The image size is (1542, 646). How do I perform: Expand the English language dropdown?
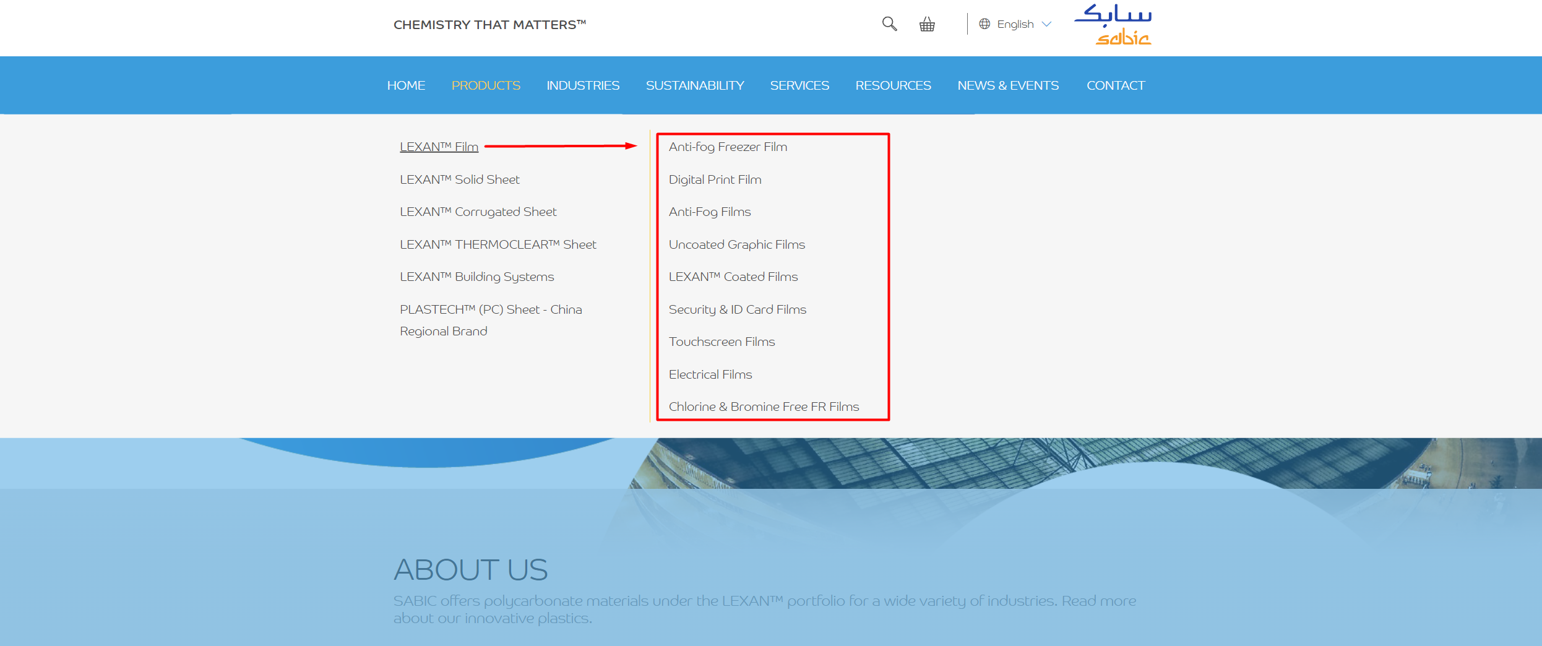click(1023, 24)
